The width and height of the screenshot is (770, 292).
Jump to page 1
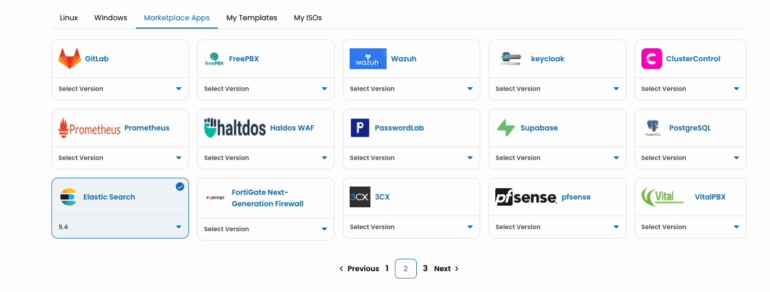click(x=387, y=269)
